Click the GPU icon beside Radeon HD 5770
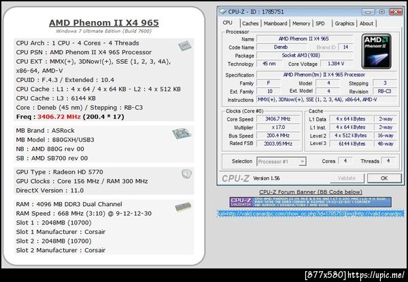This screenshot has width=408, height=282. click(186, 174)
